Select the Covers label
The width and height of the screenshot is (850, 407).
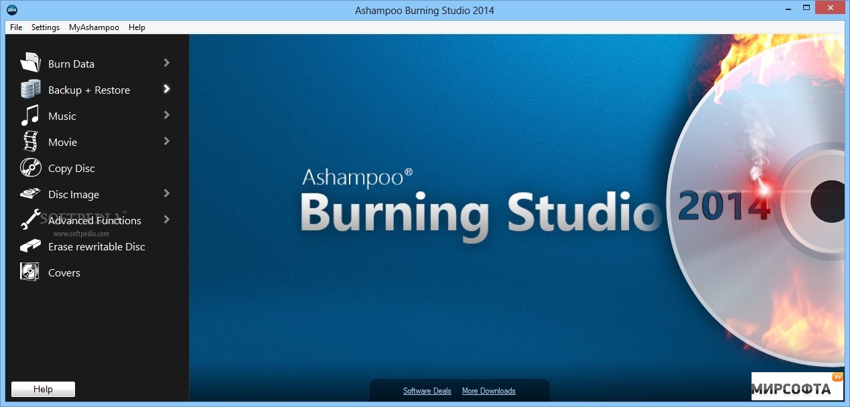tap(64, 273)
